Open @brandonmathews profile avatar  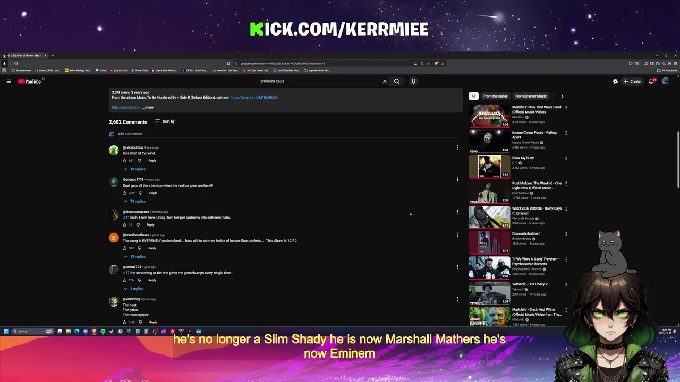pyautogui.click(x=113, y=238)
